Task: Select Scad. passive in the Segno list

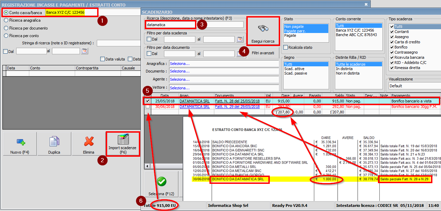Action: [x=306, y=73]
